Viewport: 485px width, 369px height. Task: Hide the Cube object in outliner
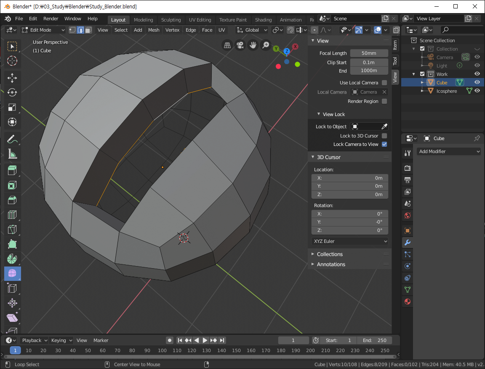click(x=477, y=82)
